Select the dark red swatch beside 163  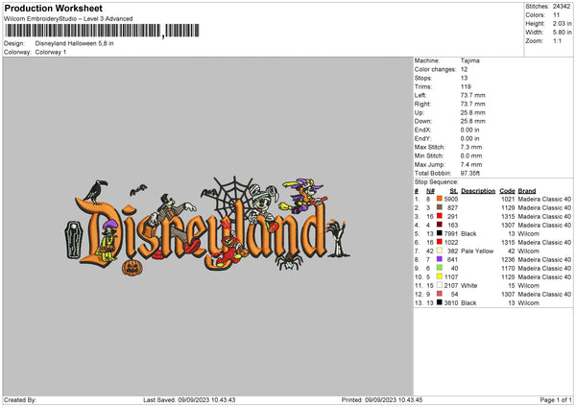point(440,225)
